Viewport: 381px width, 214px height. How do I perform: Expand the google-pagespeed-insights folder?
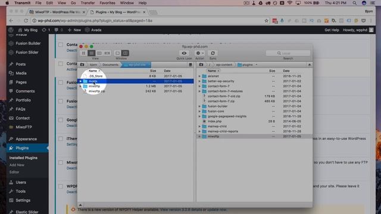(x=199, y=117)
